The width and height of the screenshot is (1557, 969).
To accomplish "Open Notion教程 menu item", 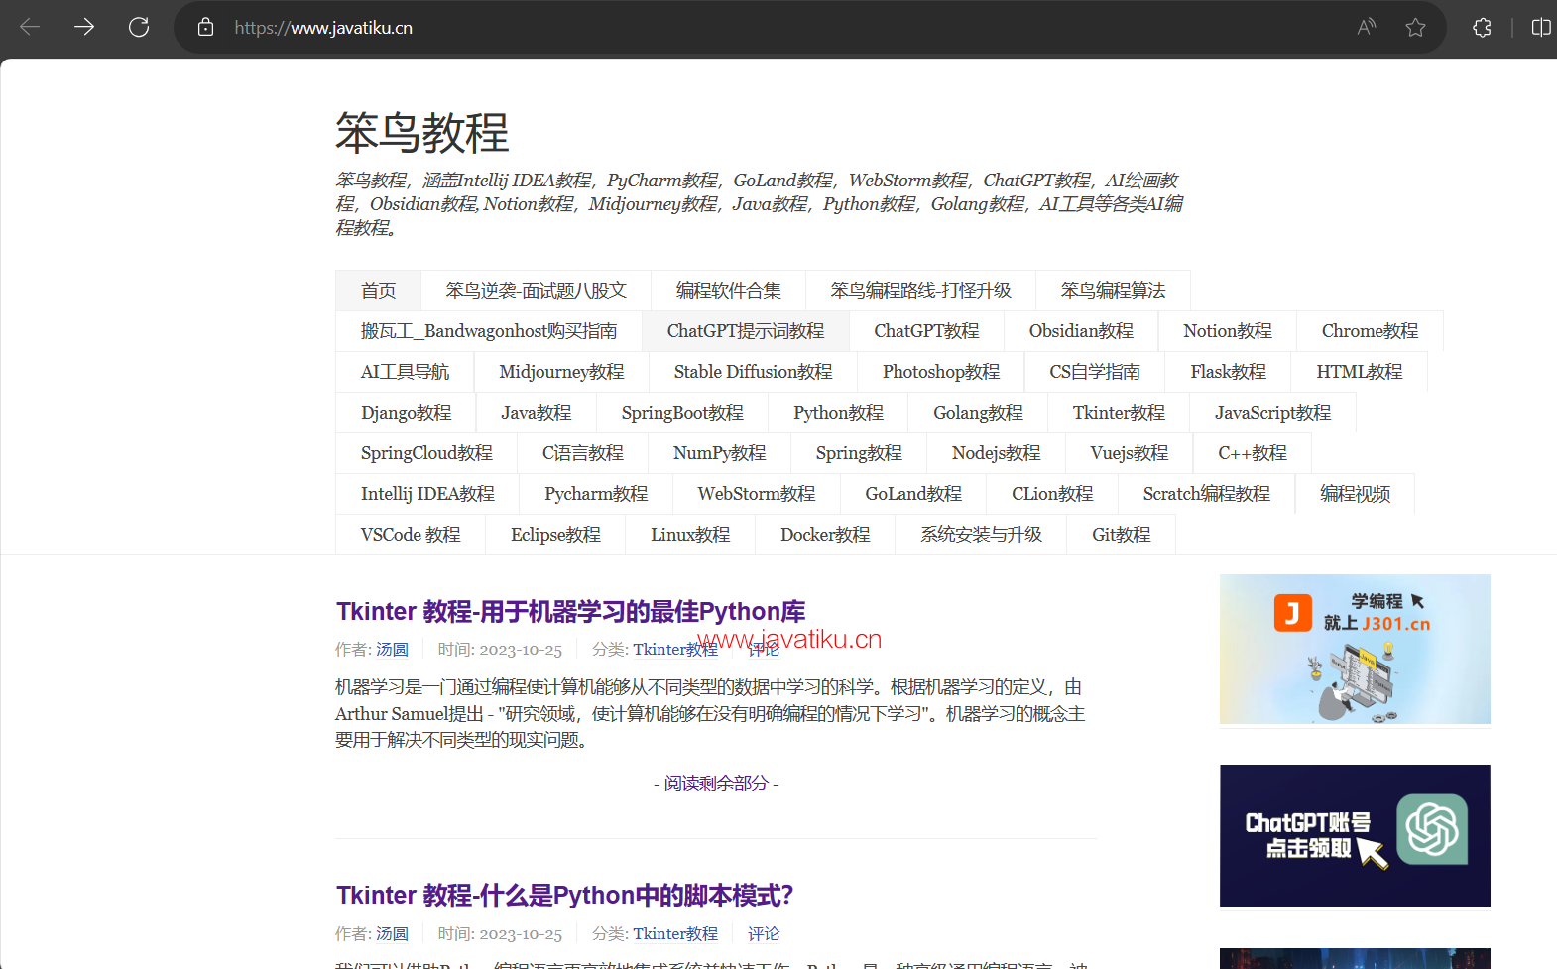I will tap(1228, 331).
